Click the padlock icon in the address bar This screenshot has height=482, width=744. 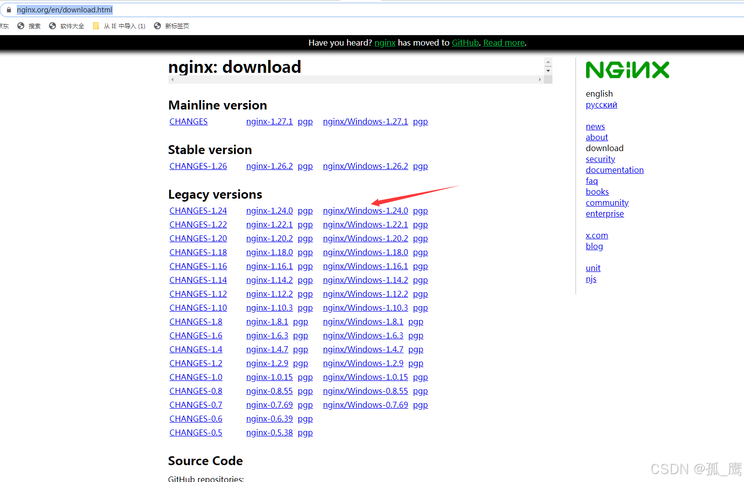pyautogui.click(x=9, y=9)
